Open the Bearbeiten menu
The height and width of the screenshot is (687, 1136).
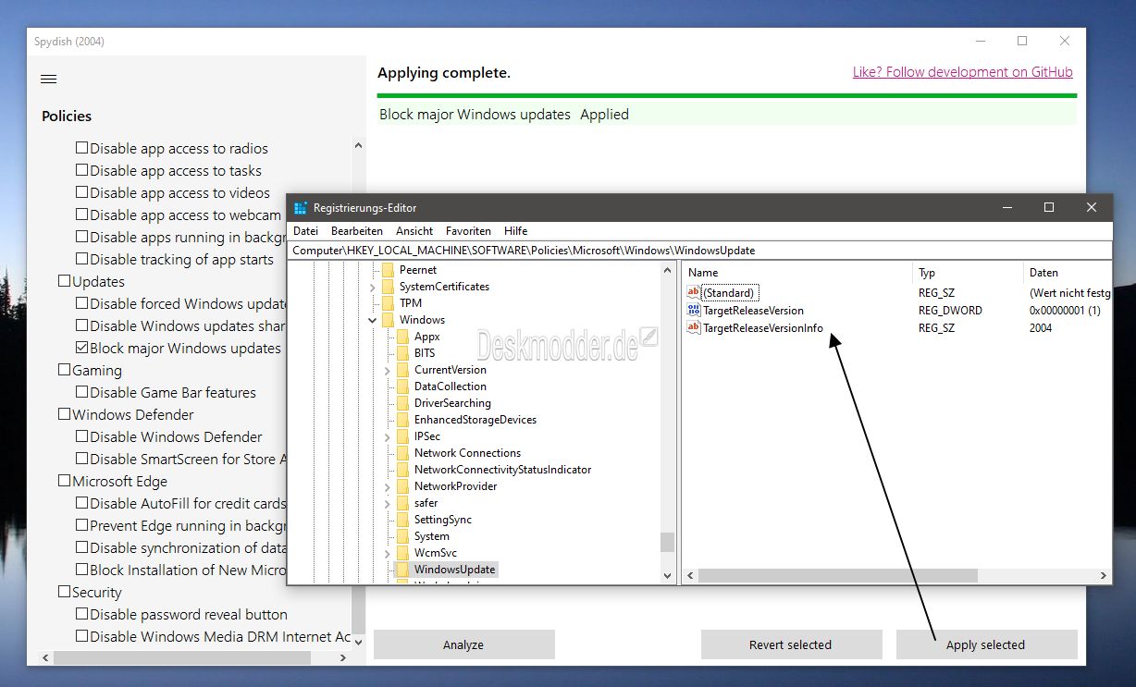click(x=357, y=231)
